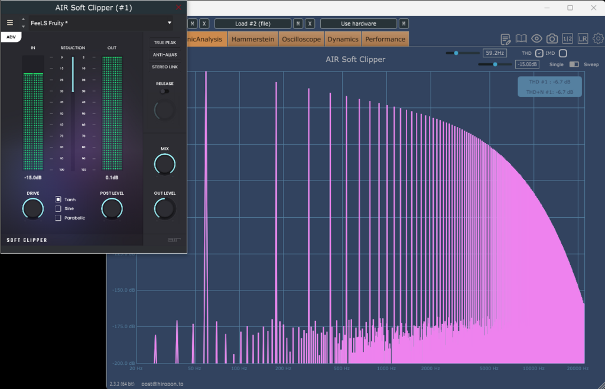Click the Use hardware button
This screenshot has height=389, width=605.
[359, 24]
